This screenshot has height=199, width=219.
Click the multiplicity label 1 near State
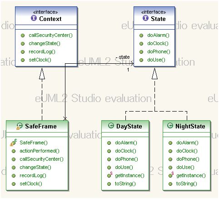pos(128,70)
